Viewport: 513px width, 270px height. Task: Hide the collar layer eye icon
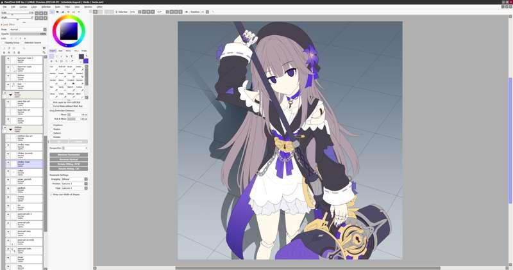pos(8,171)
